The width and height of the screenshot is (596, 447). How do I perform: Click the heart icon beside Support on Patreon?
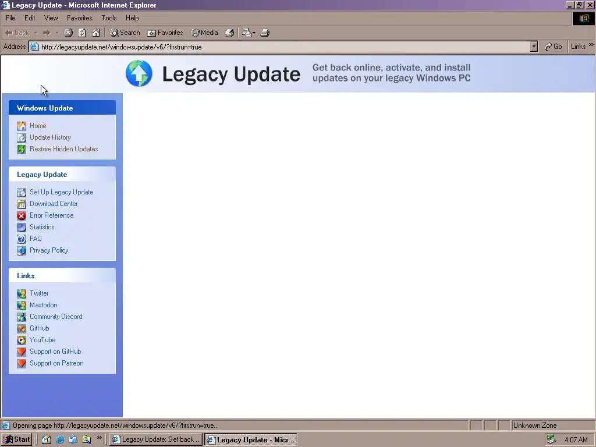point(22,363)
